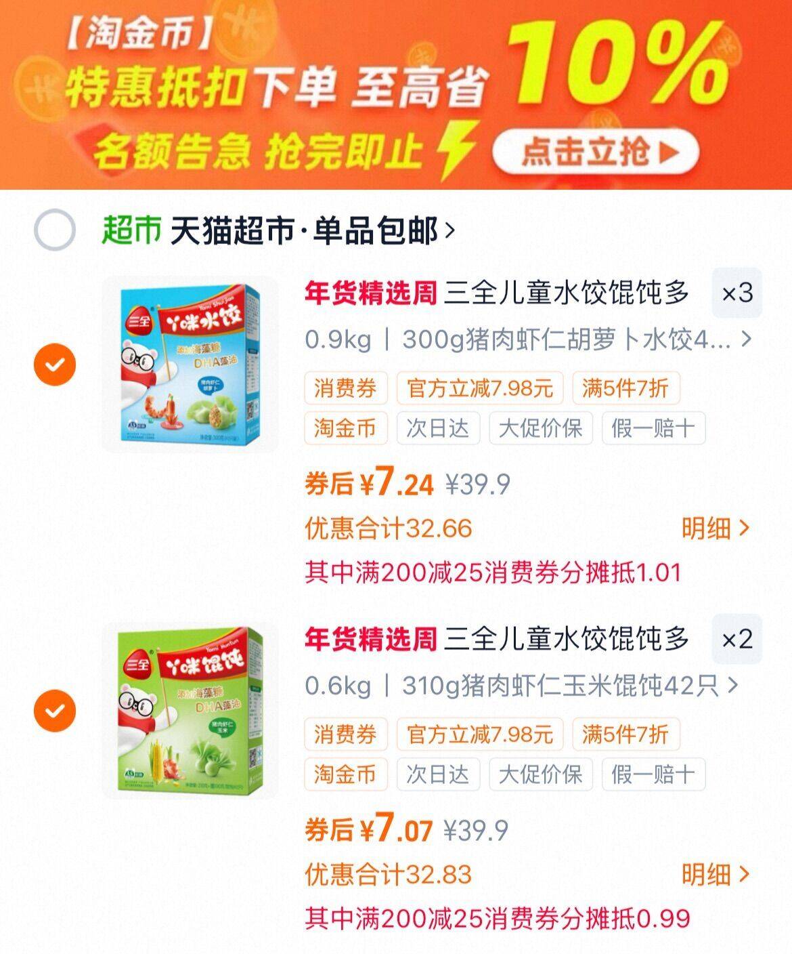Expand the 0.9kg 水饺 specification selector
This screenshot has width=792, height=954.
529,339
